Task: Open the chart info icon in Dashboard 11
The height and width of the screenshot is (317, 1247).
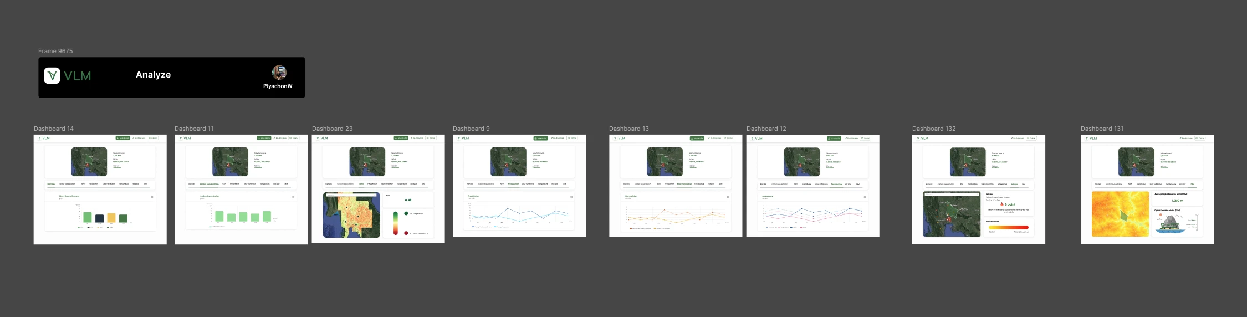Action: (293, 197)
